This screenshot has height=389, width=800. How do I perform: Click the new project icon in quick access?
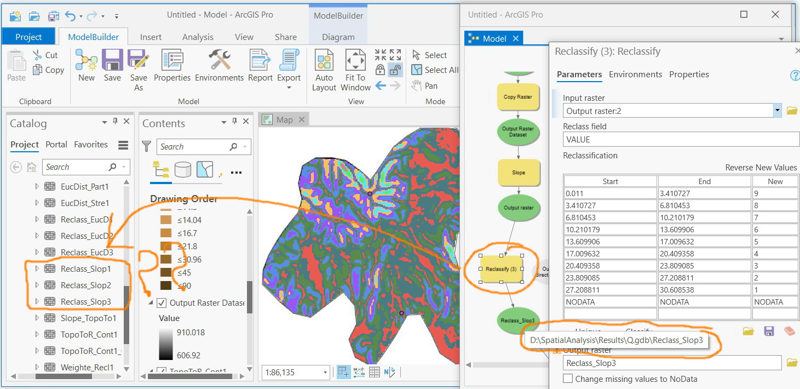pyautogui.click(x=16, y=15)
